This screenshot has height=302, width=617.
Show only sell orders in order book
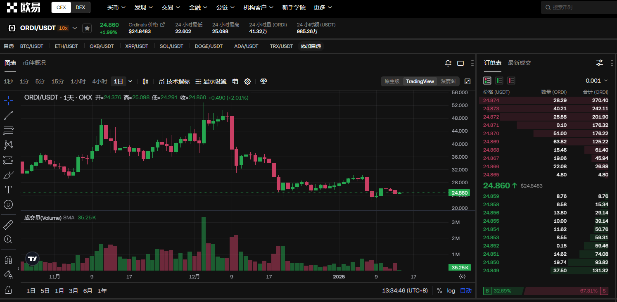(511, 81)
